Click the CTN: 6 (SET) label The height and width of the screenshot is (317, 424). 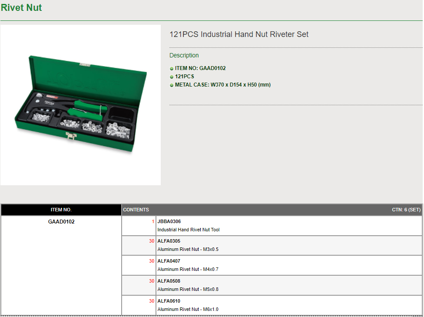[406, 210]
